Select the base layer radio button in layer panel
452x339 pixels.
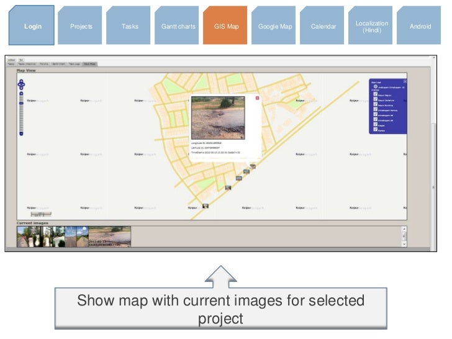[x=375, y=87]
